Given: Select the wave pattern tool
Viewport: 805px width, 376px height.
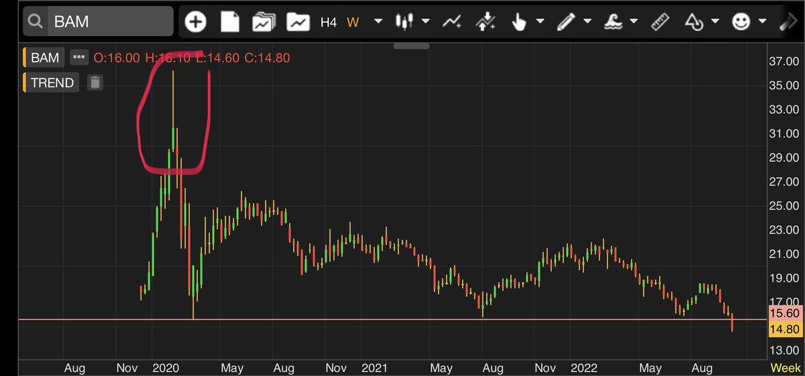Looking at the screenshot, I should [x=614, y=22].
